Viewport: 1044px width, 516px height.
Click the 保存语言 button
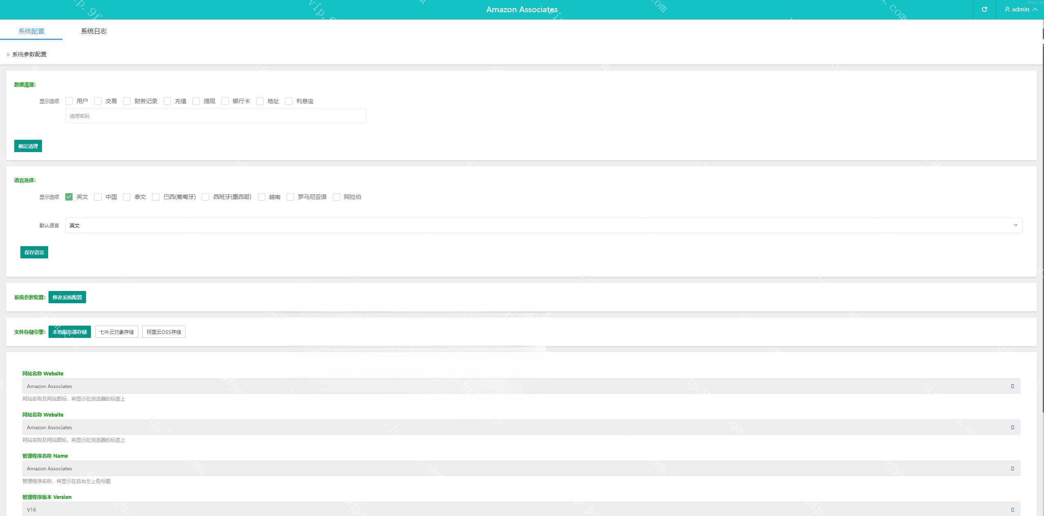34,252
